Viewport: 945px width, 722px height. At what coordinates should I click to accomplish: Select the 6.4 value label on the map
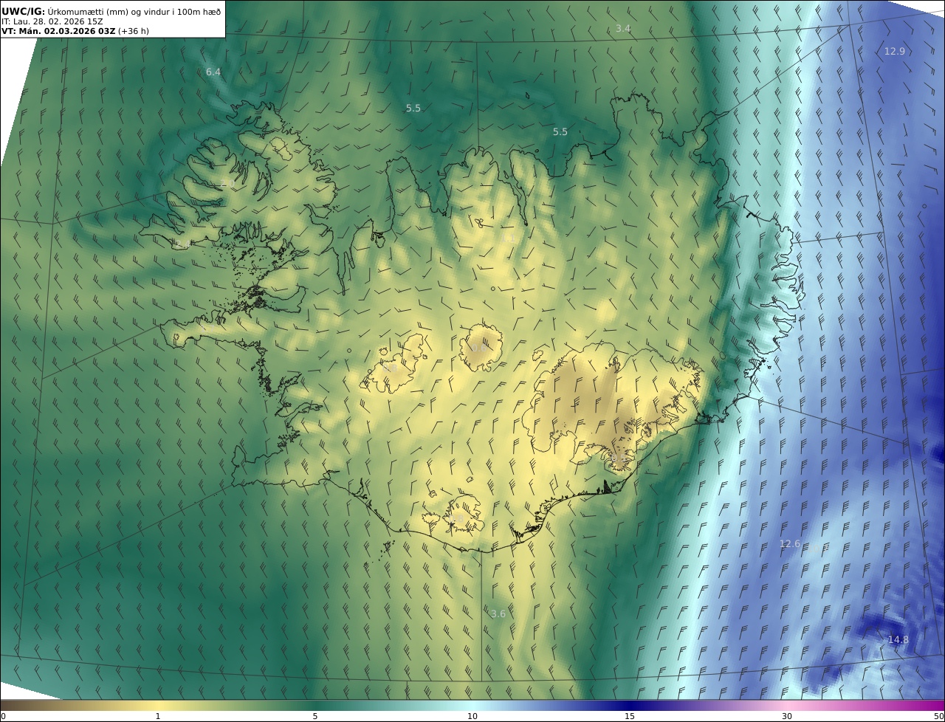pos(213,72)
